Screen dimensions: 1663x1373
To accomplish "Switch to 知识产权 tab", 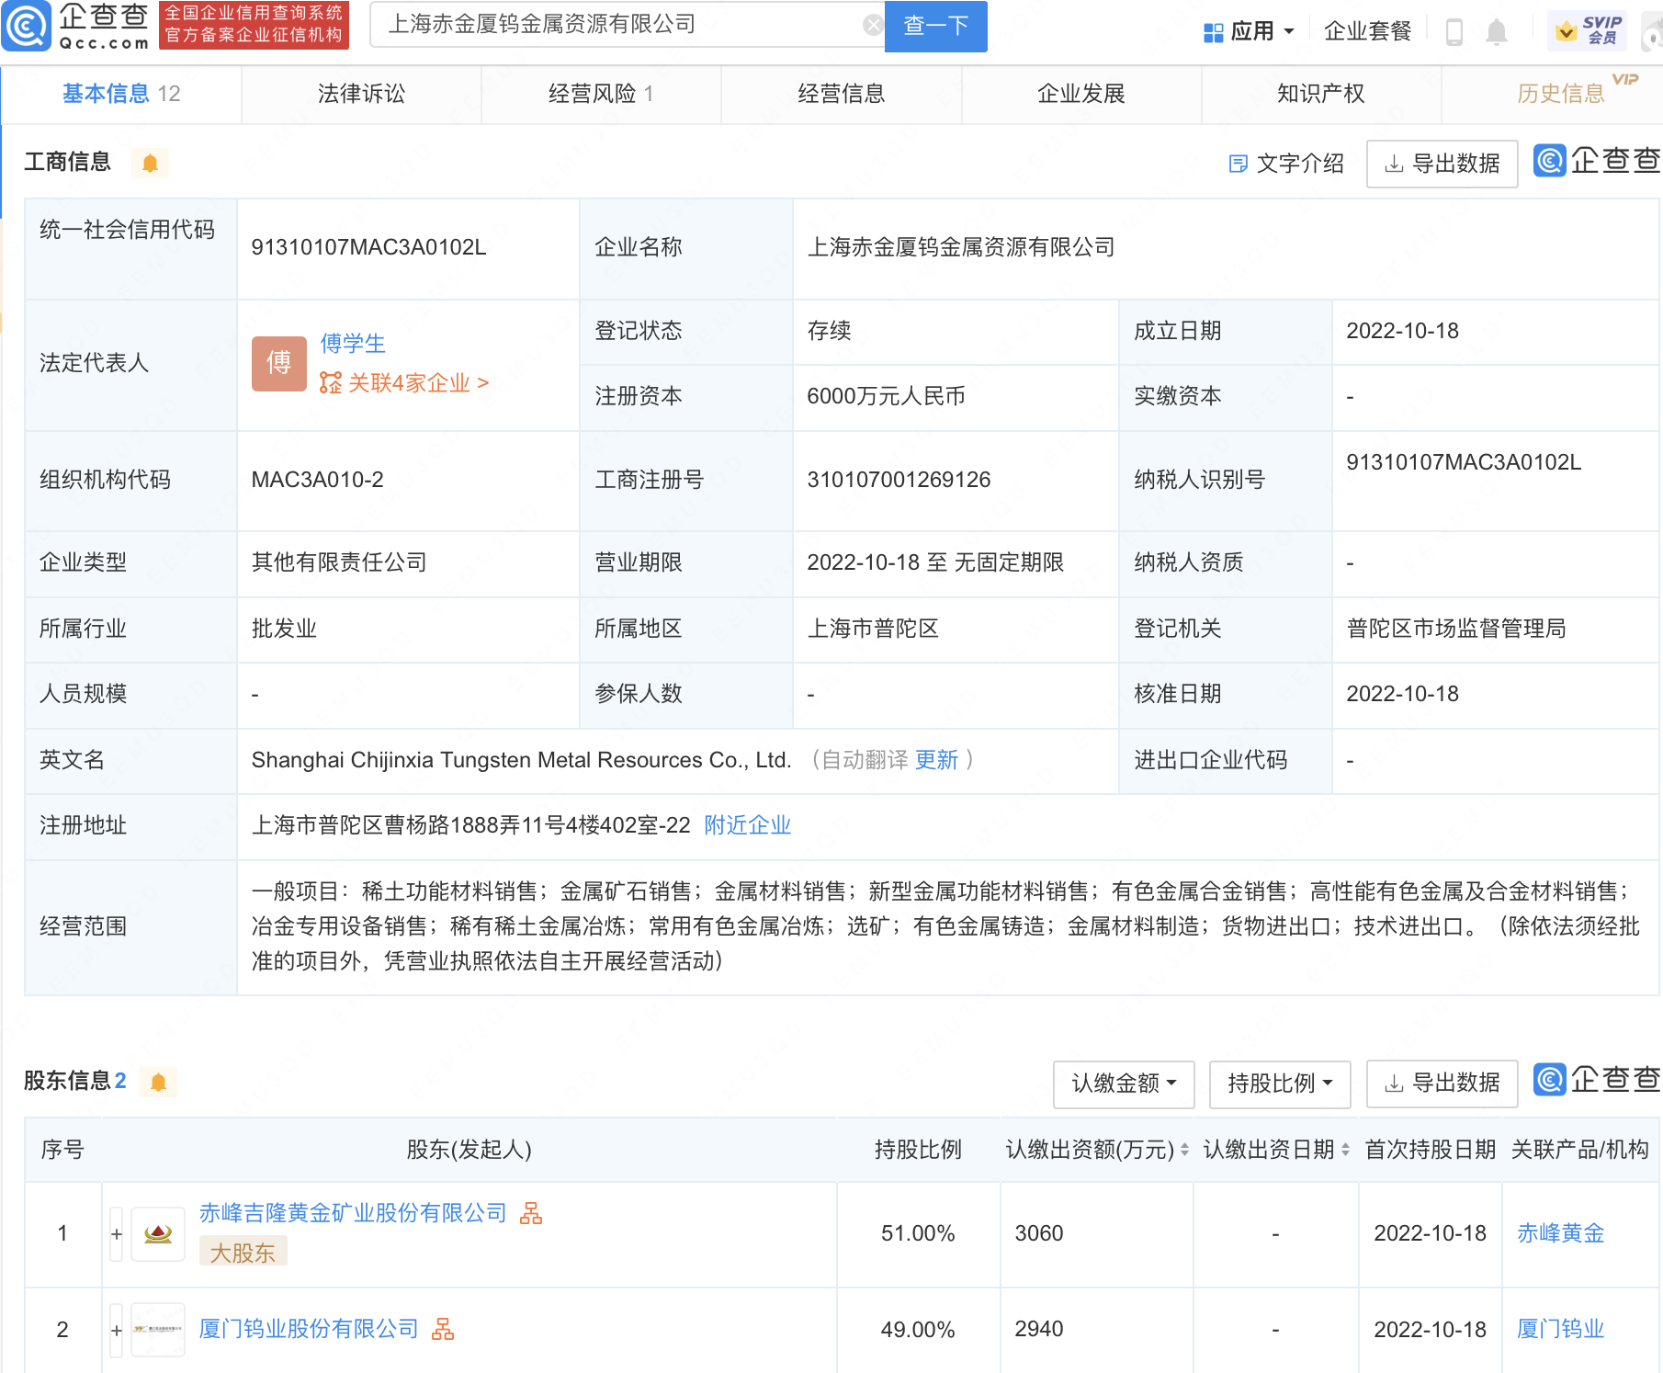I will 1320,94.
